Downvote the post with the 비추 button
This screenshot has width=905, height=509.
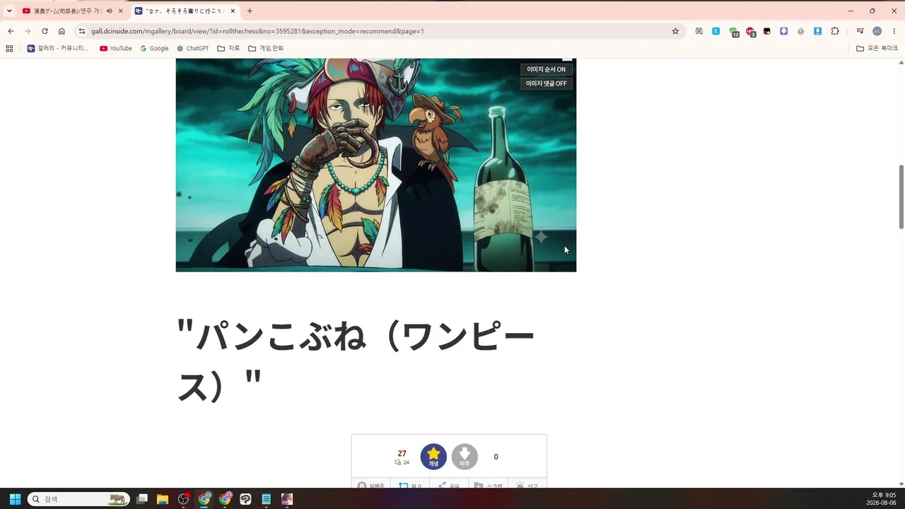(x=465, y=457)
